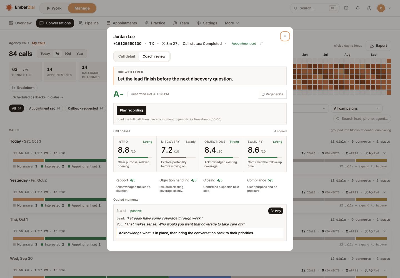This screenshot has height=278, width=400.
Task: Expand the More menu
Action: tap(232, 23)
